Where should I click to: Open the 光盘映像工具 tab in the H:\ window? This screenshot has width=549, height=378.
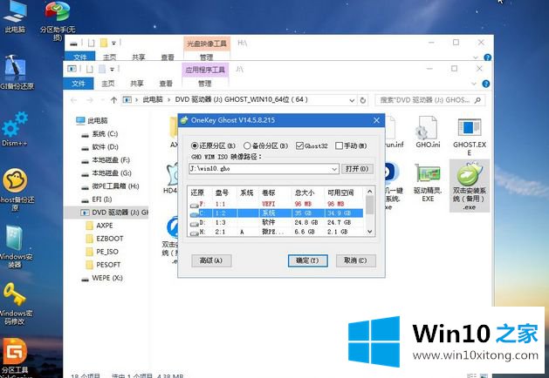[207, 44]
